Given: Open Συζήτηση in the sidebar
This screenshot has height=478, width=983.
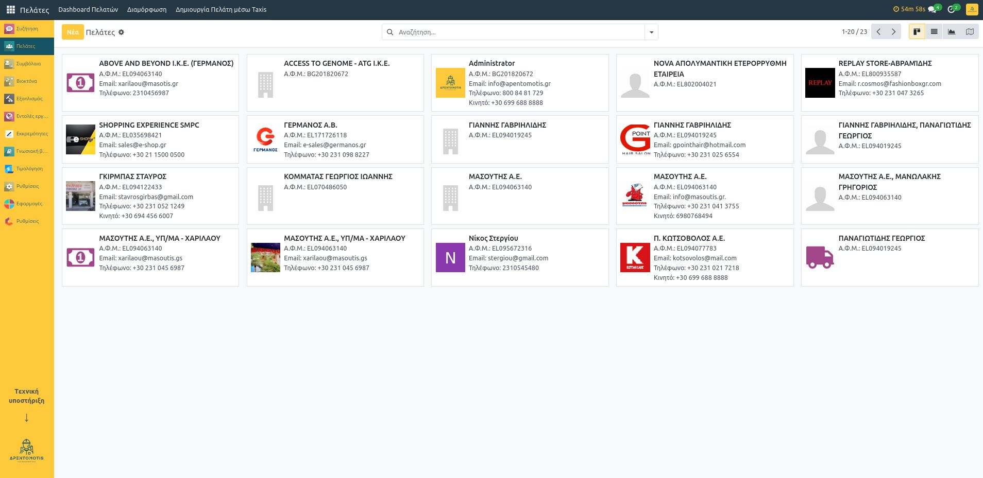Looking at the screenshot, I should click(x=27, y=29).
